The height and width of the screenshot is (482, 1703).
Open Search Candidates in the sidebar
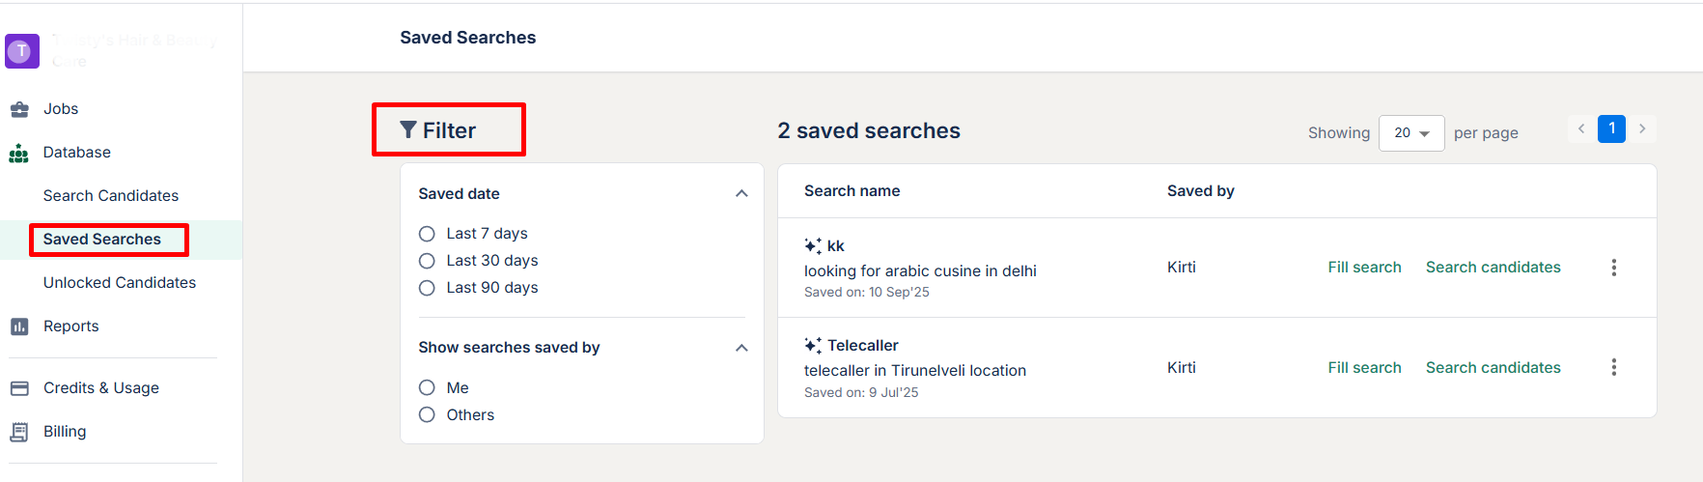[x=111, y=196]
